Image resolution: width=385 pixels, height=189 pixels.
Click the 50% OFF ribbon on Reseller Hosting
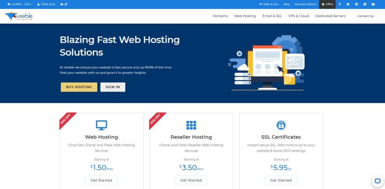pos(156,120)
